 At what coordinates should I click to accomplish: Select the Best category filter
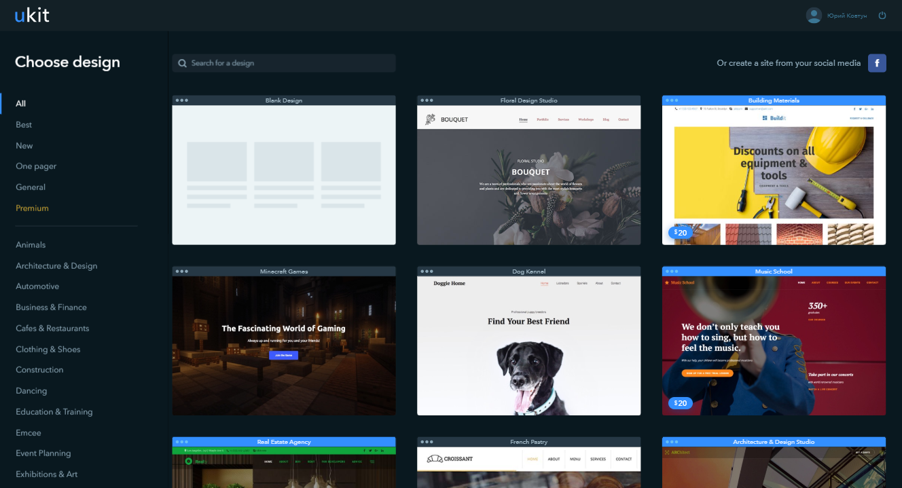24,125
